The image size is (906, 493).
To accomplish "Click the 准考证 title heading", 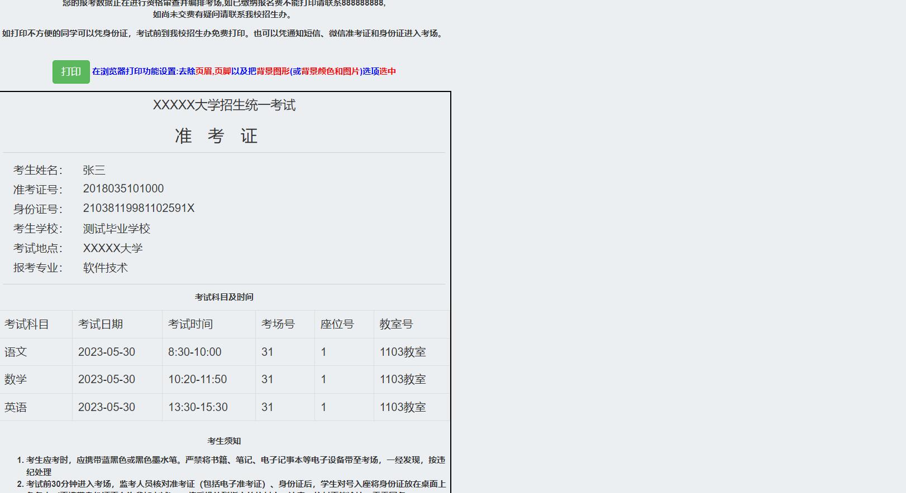I will click(216, 136).
